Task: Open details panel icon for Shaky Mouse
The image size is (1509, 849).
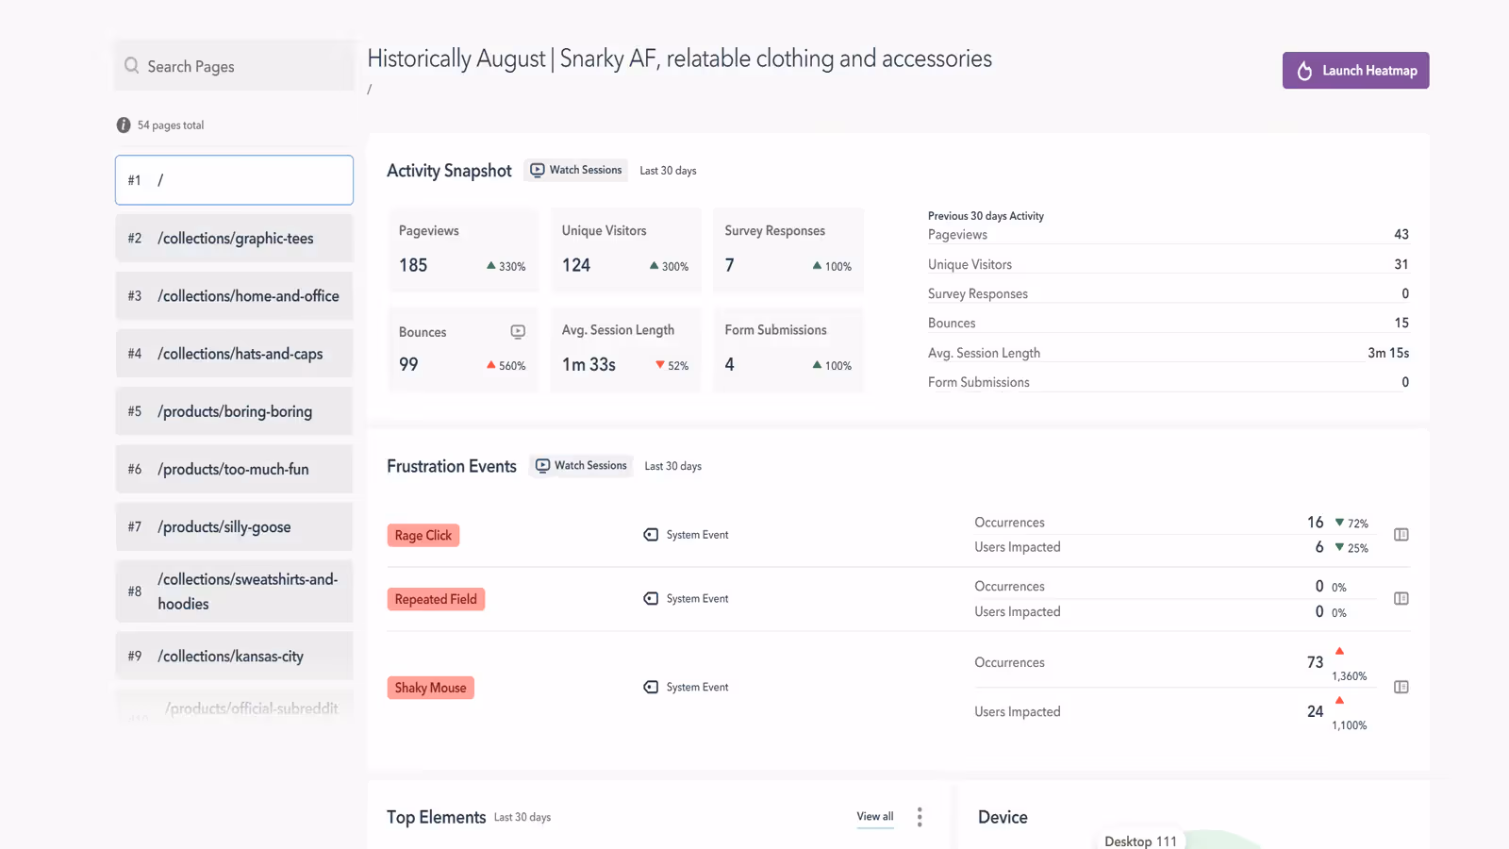Action: click(1401, 688)
